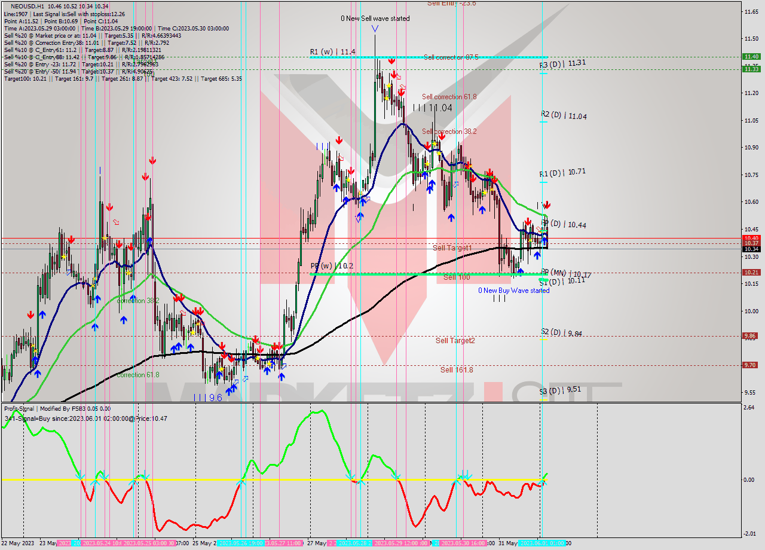The width and height of the screenshot is (765, 550).
Task: Click the red 9.70 price tag
Action: pyautogui.click(x=751, y=365)
